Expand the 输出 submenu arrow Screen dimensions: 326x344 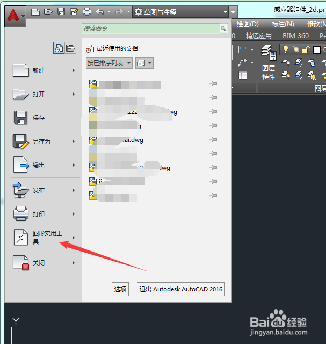[74, 165]
